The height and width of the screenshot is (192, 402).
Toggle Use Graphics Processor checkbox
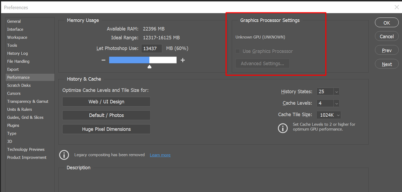[x=237, y=51]
